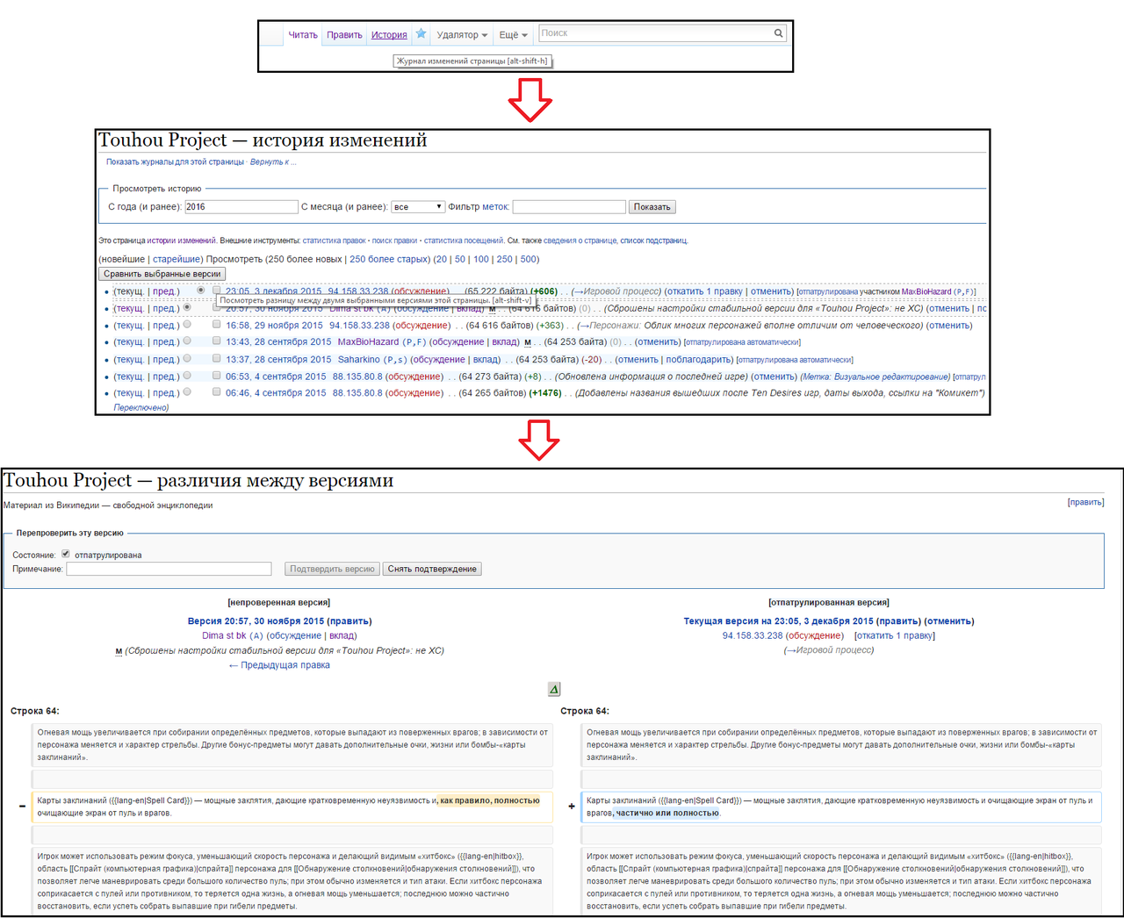Screen dimensions: 1124x918
Task: Click [править] link at diff page top right
Action: (1085, 502)
